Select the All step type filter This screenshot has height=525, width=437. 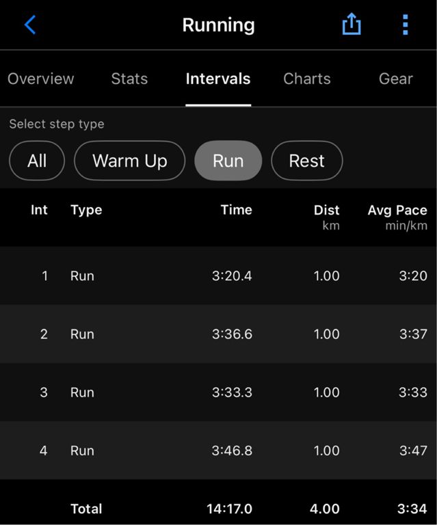tap(37, 161)
